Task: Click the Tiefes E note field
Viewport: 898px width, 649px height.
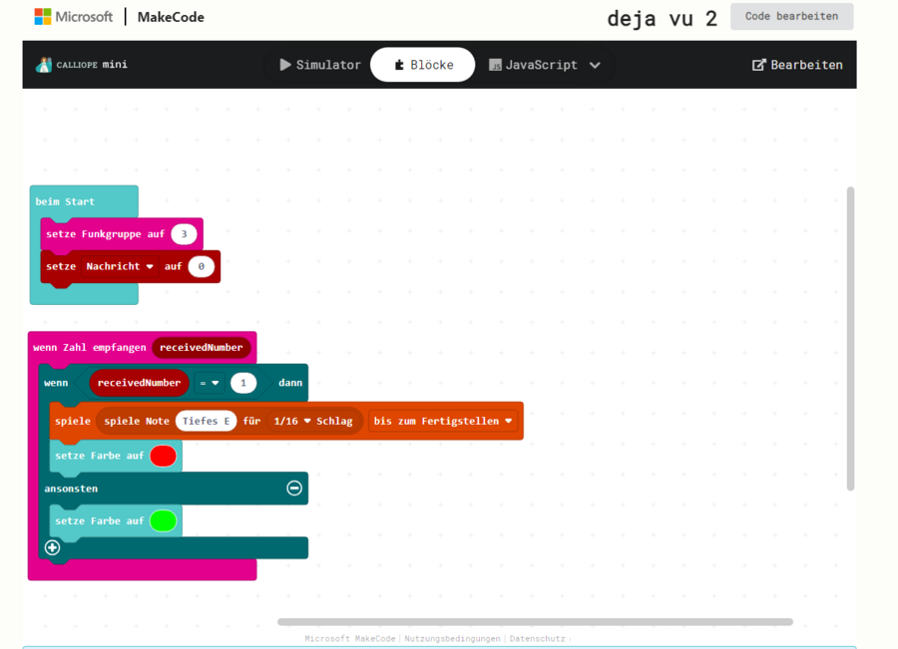Action: 206,422
